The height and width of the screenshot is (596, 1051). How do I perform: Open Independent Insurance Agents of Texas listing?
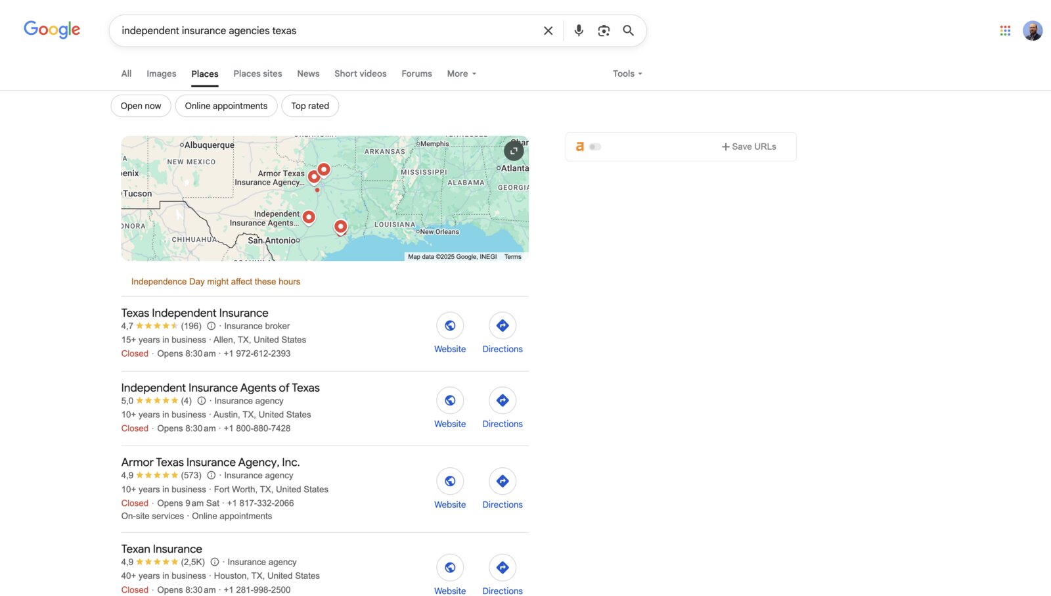coord(220,388)
